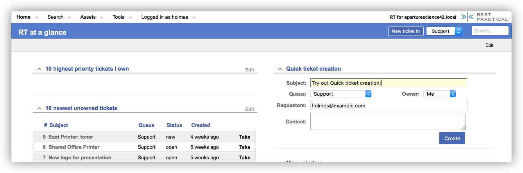Open the Assets menu
The width and height of the screenshot is (523, 173).
coord(88,17)
